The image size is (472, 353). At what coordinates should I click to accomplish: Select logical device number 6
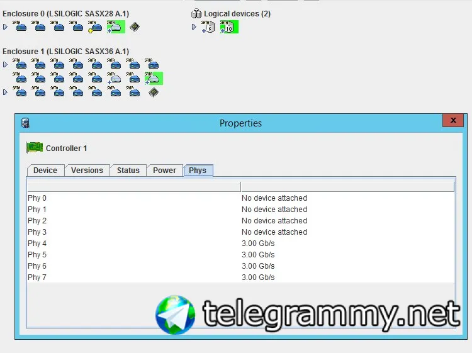click(208, 27)
